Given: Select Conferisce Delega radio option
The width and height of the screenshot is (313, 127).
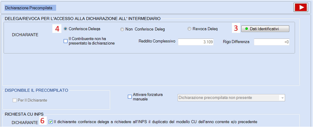Looking at the screenshot, I should tap(65, 29).
